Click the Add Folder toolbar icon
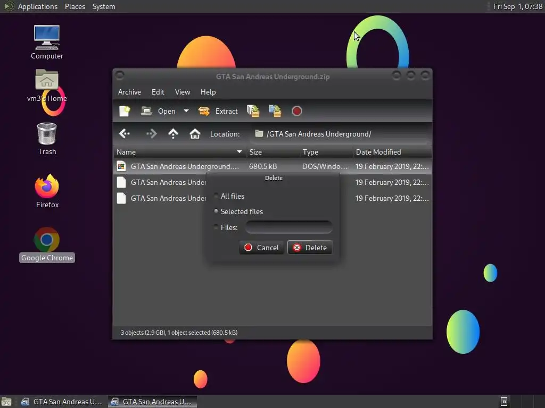Viewport: 545px width, 408px height. [275, 111]
